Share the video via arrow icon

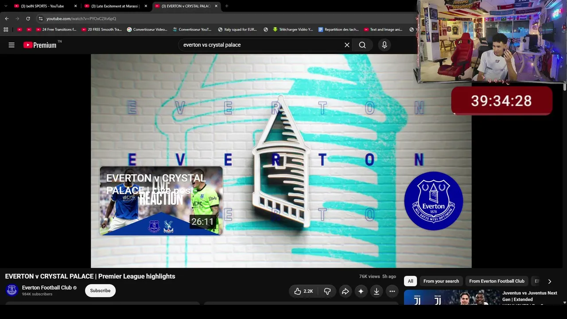point(345,291)
